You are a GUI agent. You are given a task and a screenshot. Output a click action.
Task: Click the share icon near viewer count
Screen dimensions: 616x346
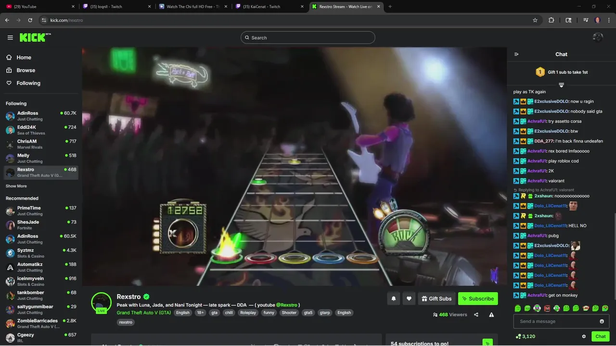(476, 315)
